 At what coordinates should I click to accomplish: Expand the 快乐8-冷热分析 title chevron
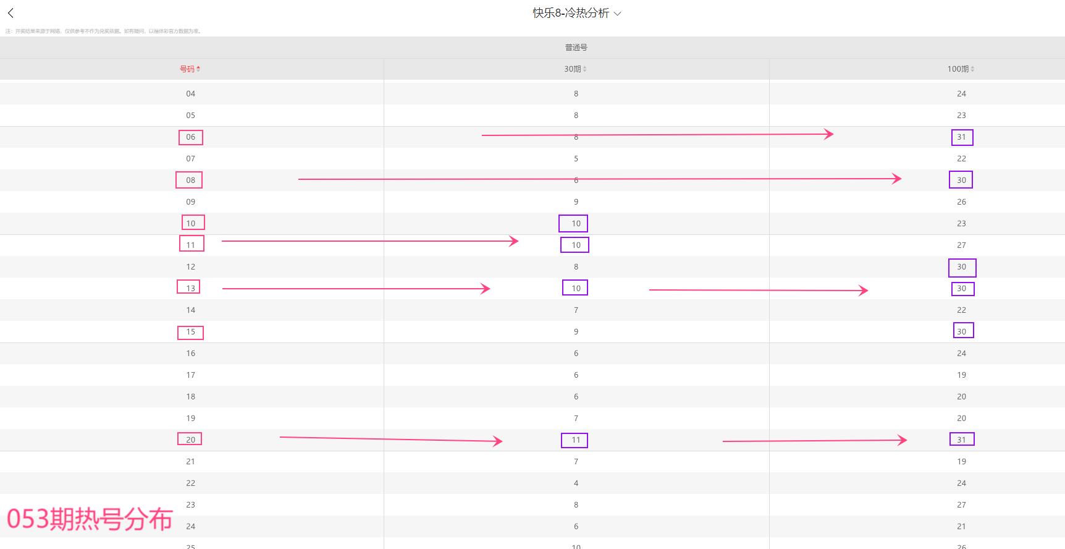tap(618, 14)
